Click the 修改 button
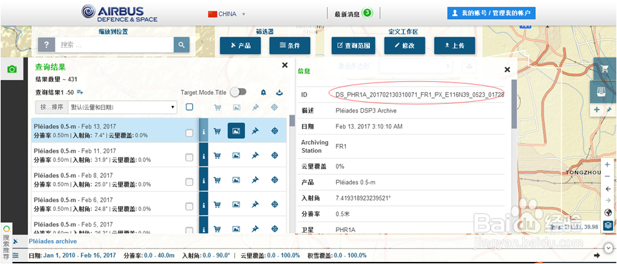Image resolution: width=617 pixels, height=264 pixels. [405, 45]
